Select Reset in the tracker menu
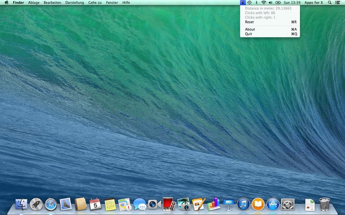This screenshot has height=215, width=345. coord(249,22)
